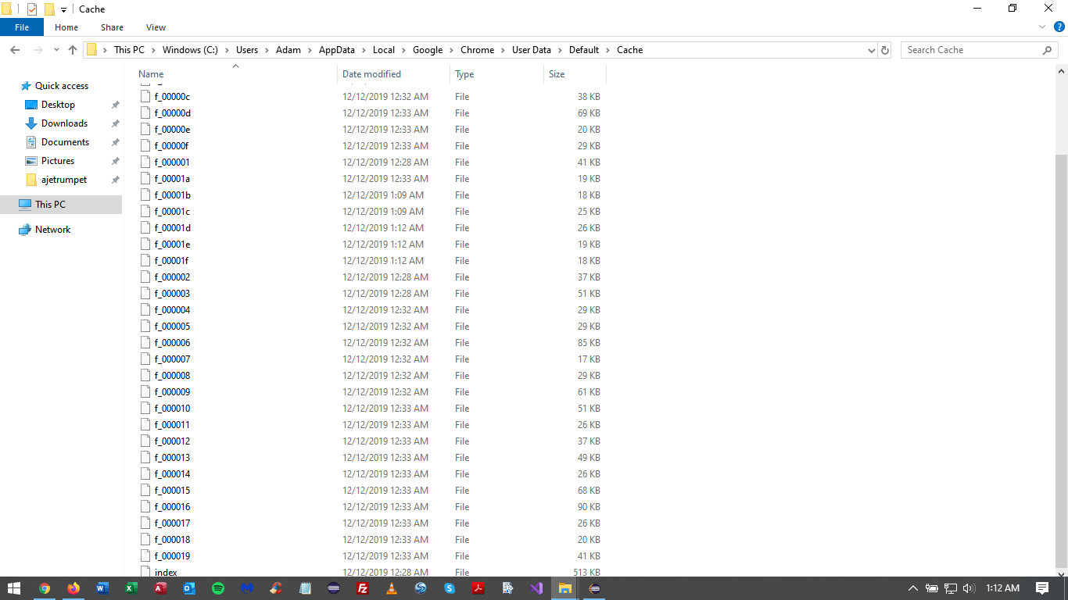The height and width of the screenshot is (600, 1068).
Task: Show hidden system tray icons
Action: click(912, 588)
